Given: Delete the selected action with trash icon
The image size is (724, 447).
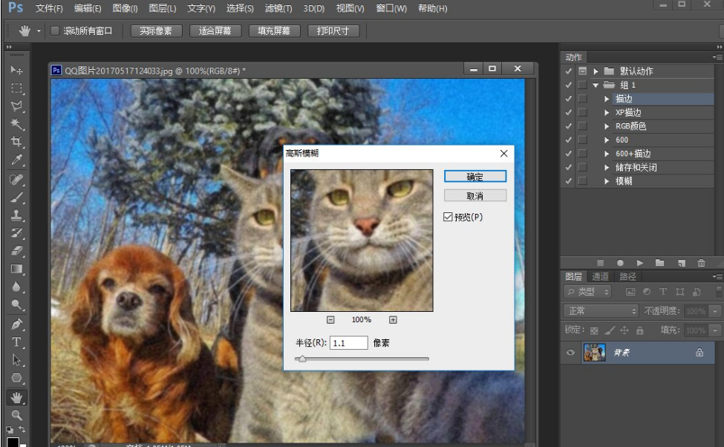Looking at the screenshot, I should coord(702,263).
